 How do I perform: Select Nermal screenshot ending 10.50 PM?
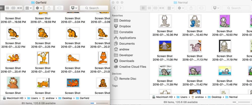[x=225, y=21]
